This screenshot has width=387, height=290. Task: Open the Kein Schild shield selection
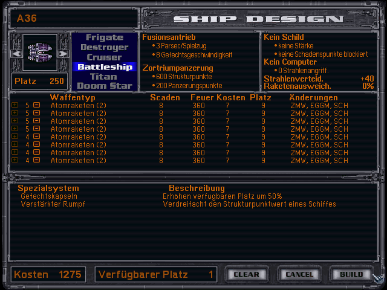pos(283,37)
